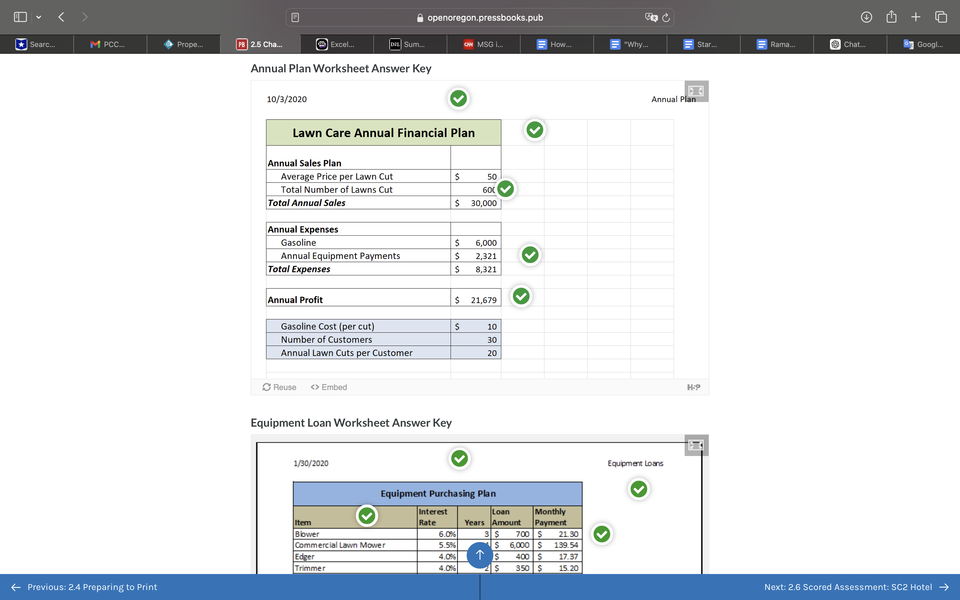
Task: Open the PCC Gmail tab
Action: pos(110,44)
